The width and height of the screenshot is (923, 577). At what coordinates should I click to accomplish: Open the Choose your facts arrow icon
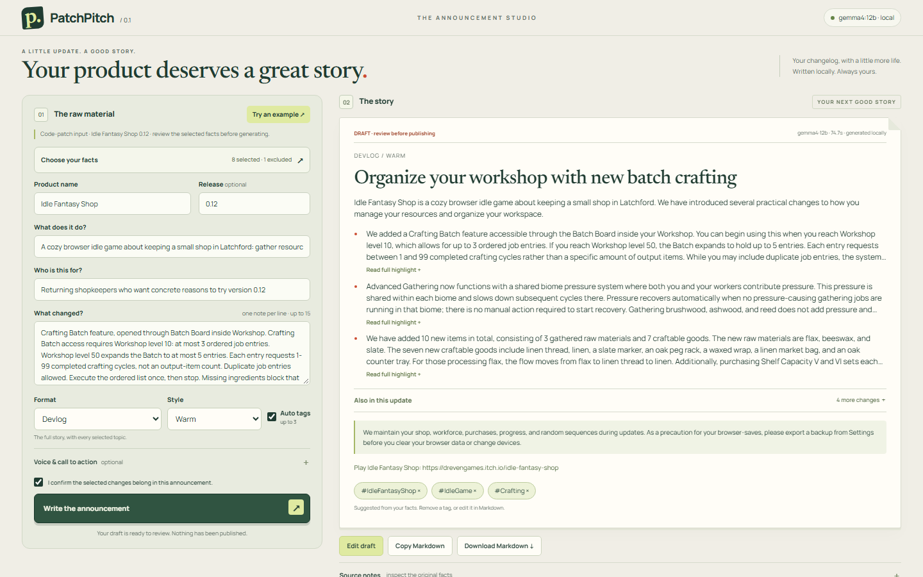click(x=300, y=160)
